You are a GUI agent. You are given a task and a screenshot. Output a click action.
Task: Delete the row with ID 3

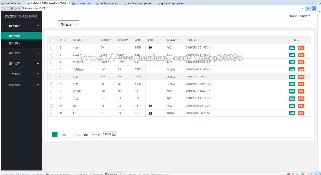tap(301, 55)
